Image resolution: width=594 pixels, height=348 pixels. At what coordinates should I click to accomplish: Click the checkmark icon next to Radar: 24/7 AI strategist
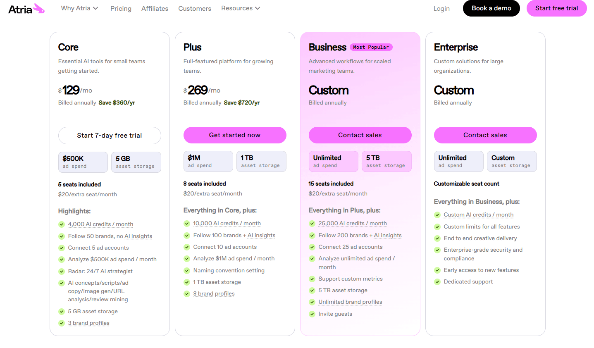tap(62, 272)
